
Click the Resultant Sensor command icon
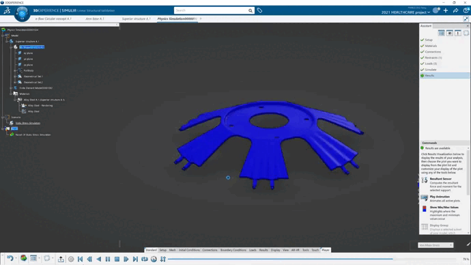point(424,180)
